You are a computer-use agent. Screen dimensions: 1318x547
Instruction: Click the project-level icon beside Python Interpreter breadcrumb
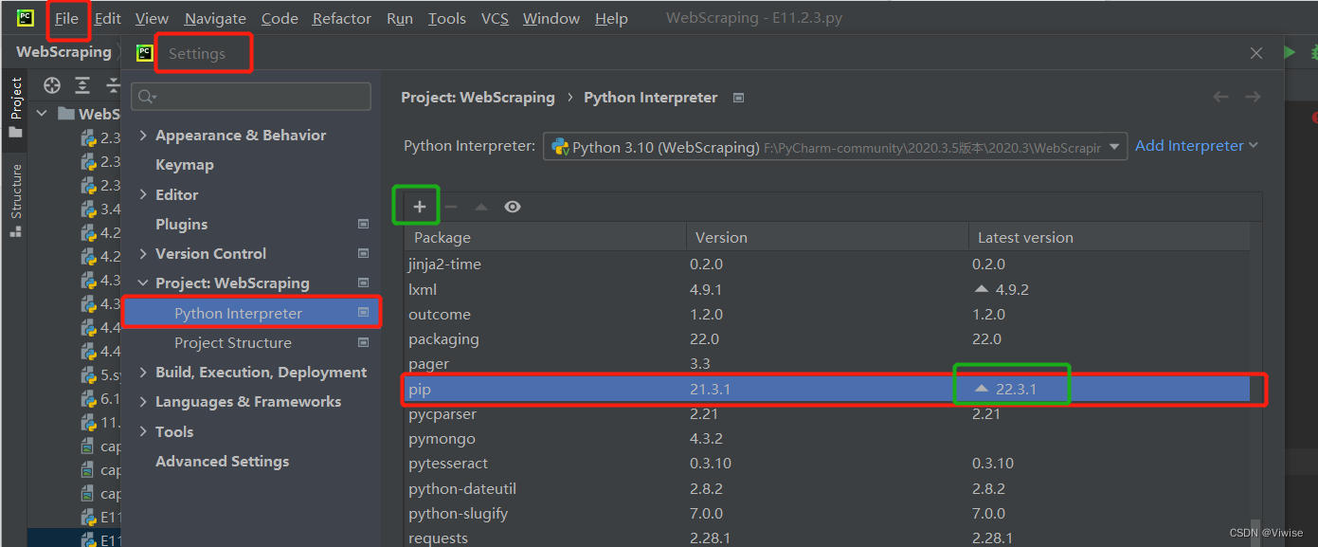pos(739,98)
